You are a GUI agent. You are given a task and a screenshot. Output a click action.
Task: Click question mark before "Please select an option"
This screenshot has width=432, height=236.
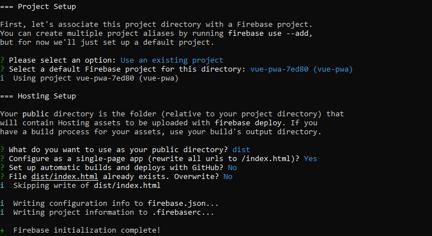(x=2, y=60)
